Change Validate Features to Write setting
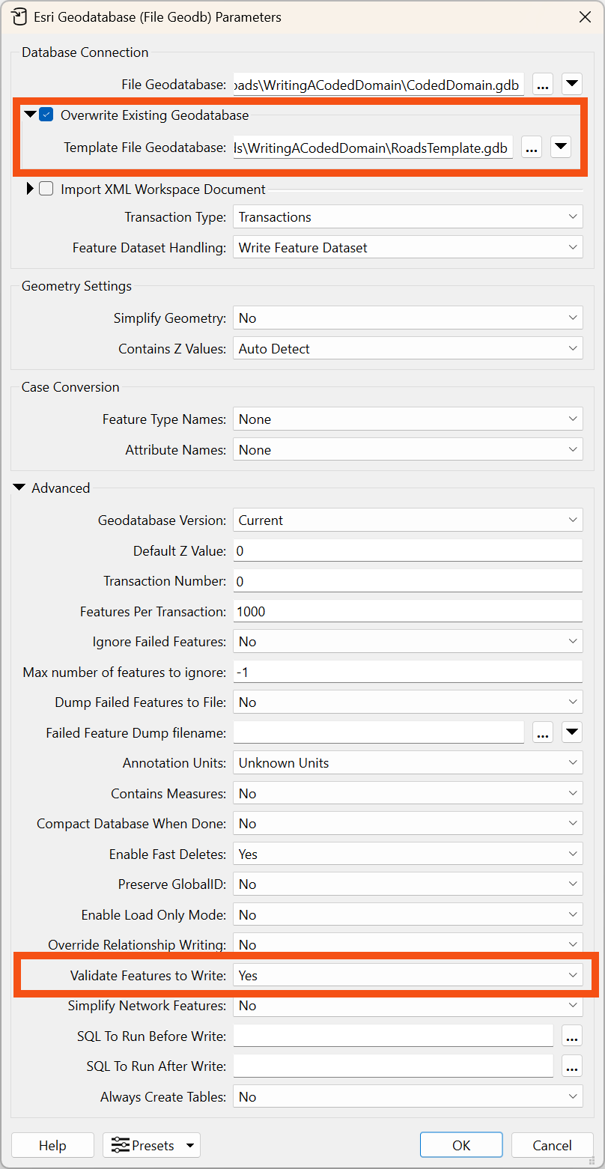The height and width of the screenshot is (1169, 605). click(x=408, y=975)
